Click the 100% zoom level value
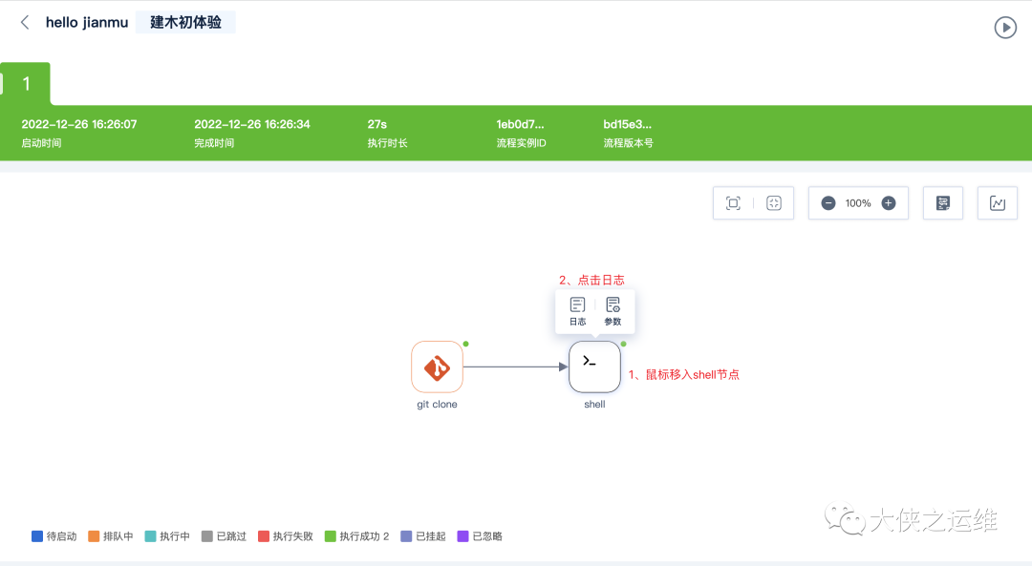Screen dimensions: 1032x566 858,203
